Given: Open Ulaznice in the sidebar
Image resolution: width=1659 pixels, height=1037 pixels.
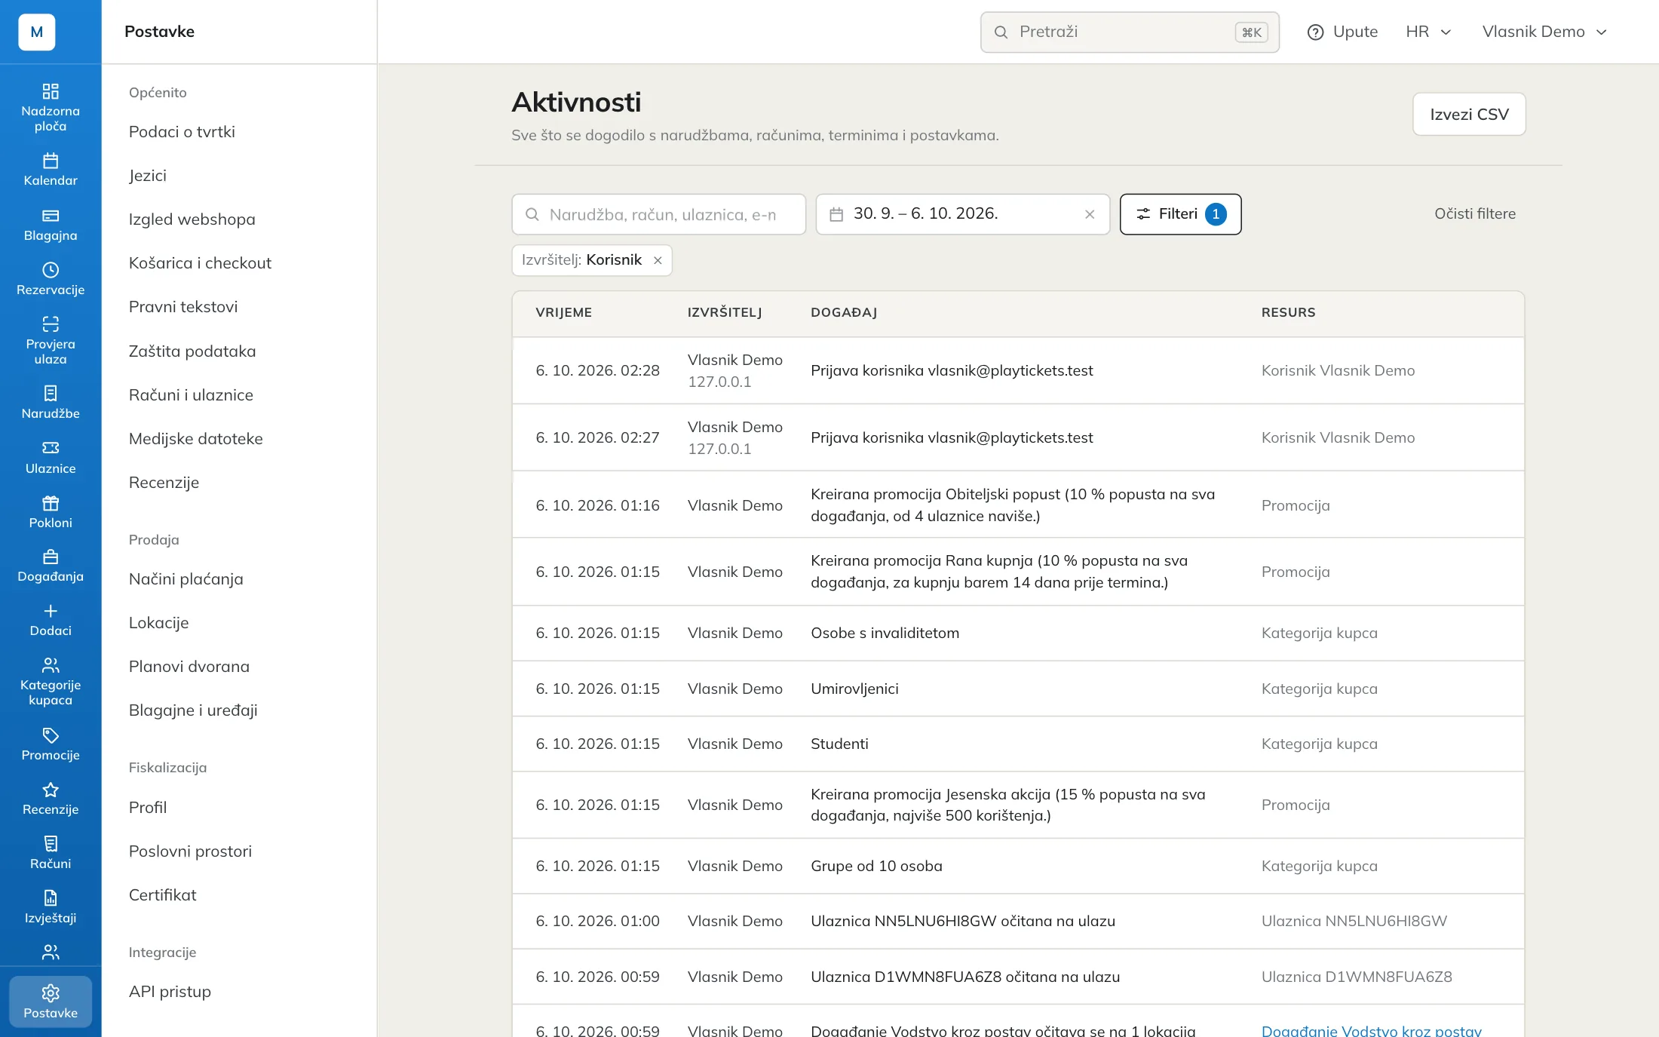Looking at the screenshot, I should point(51,458).
